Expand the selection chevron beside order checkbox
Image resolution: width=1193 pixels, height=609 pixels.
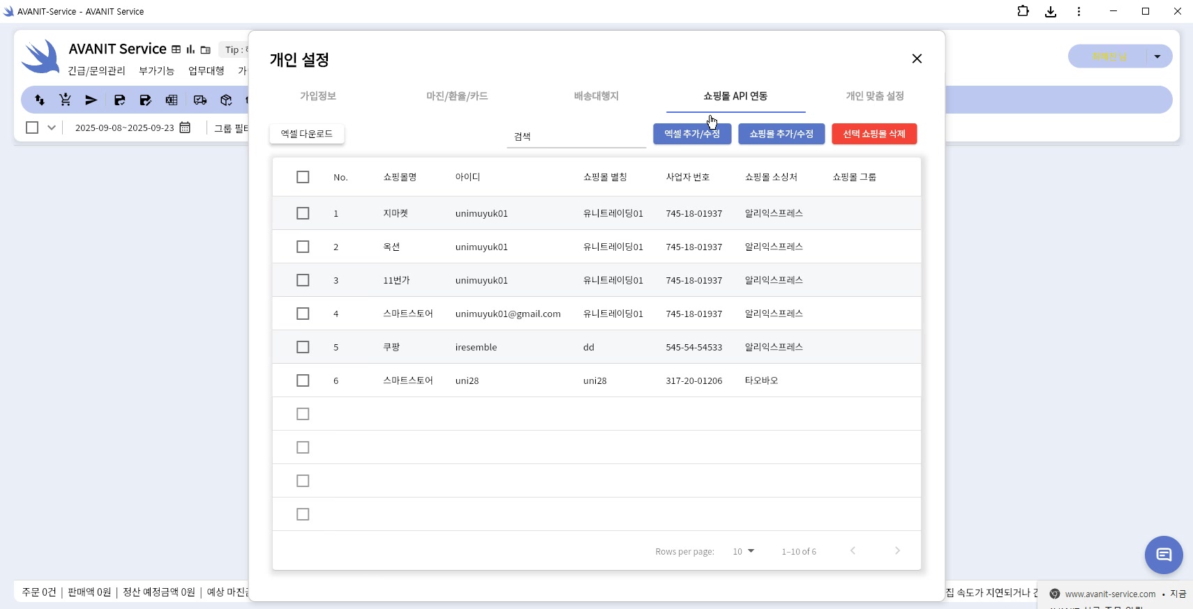tap(52, 128)
